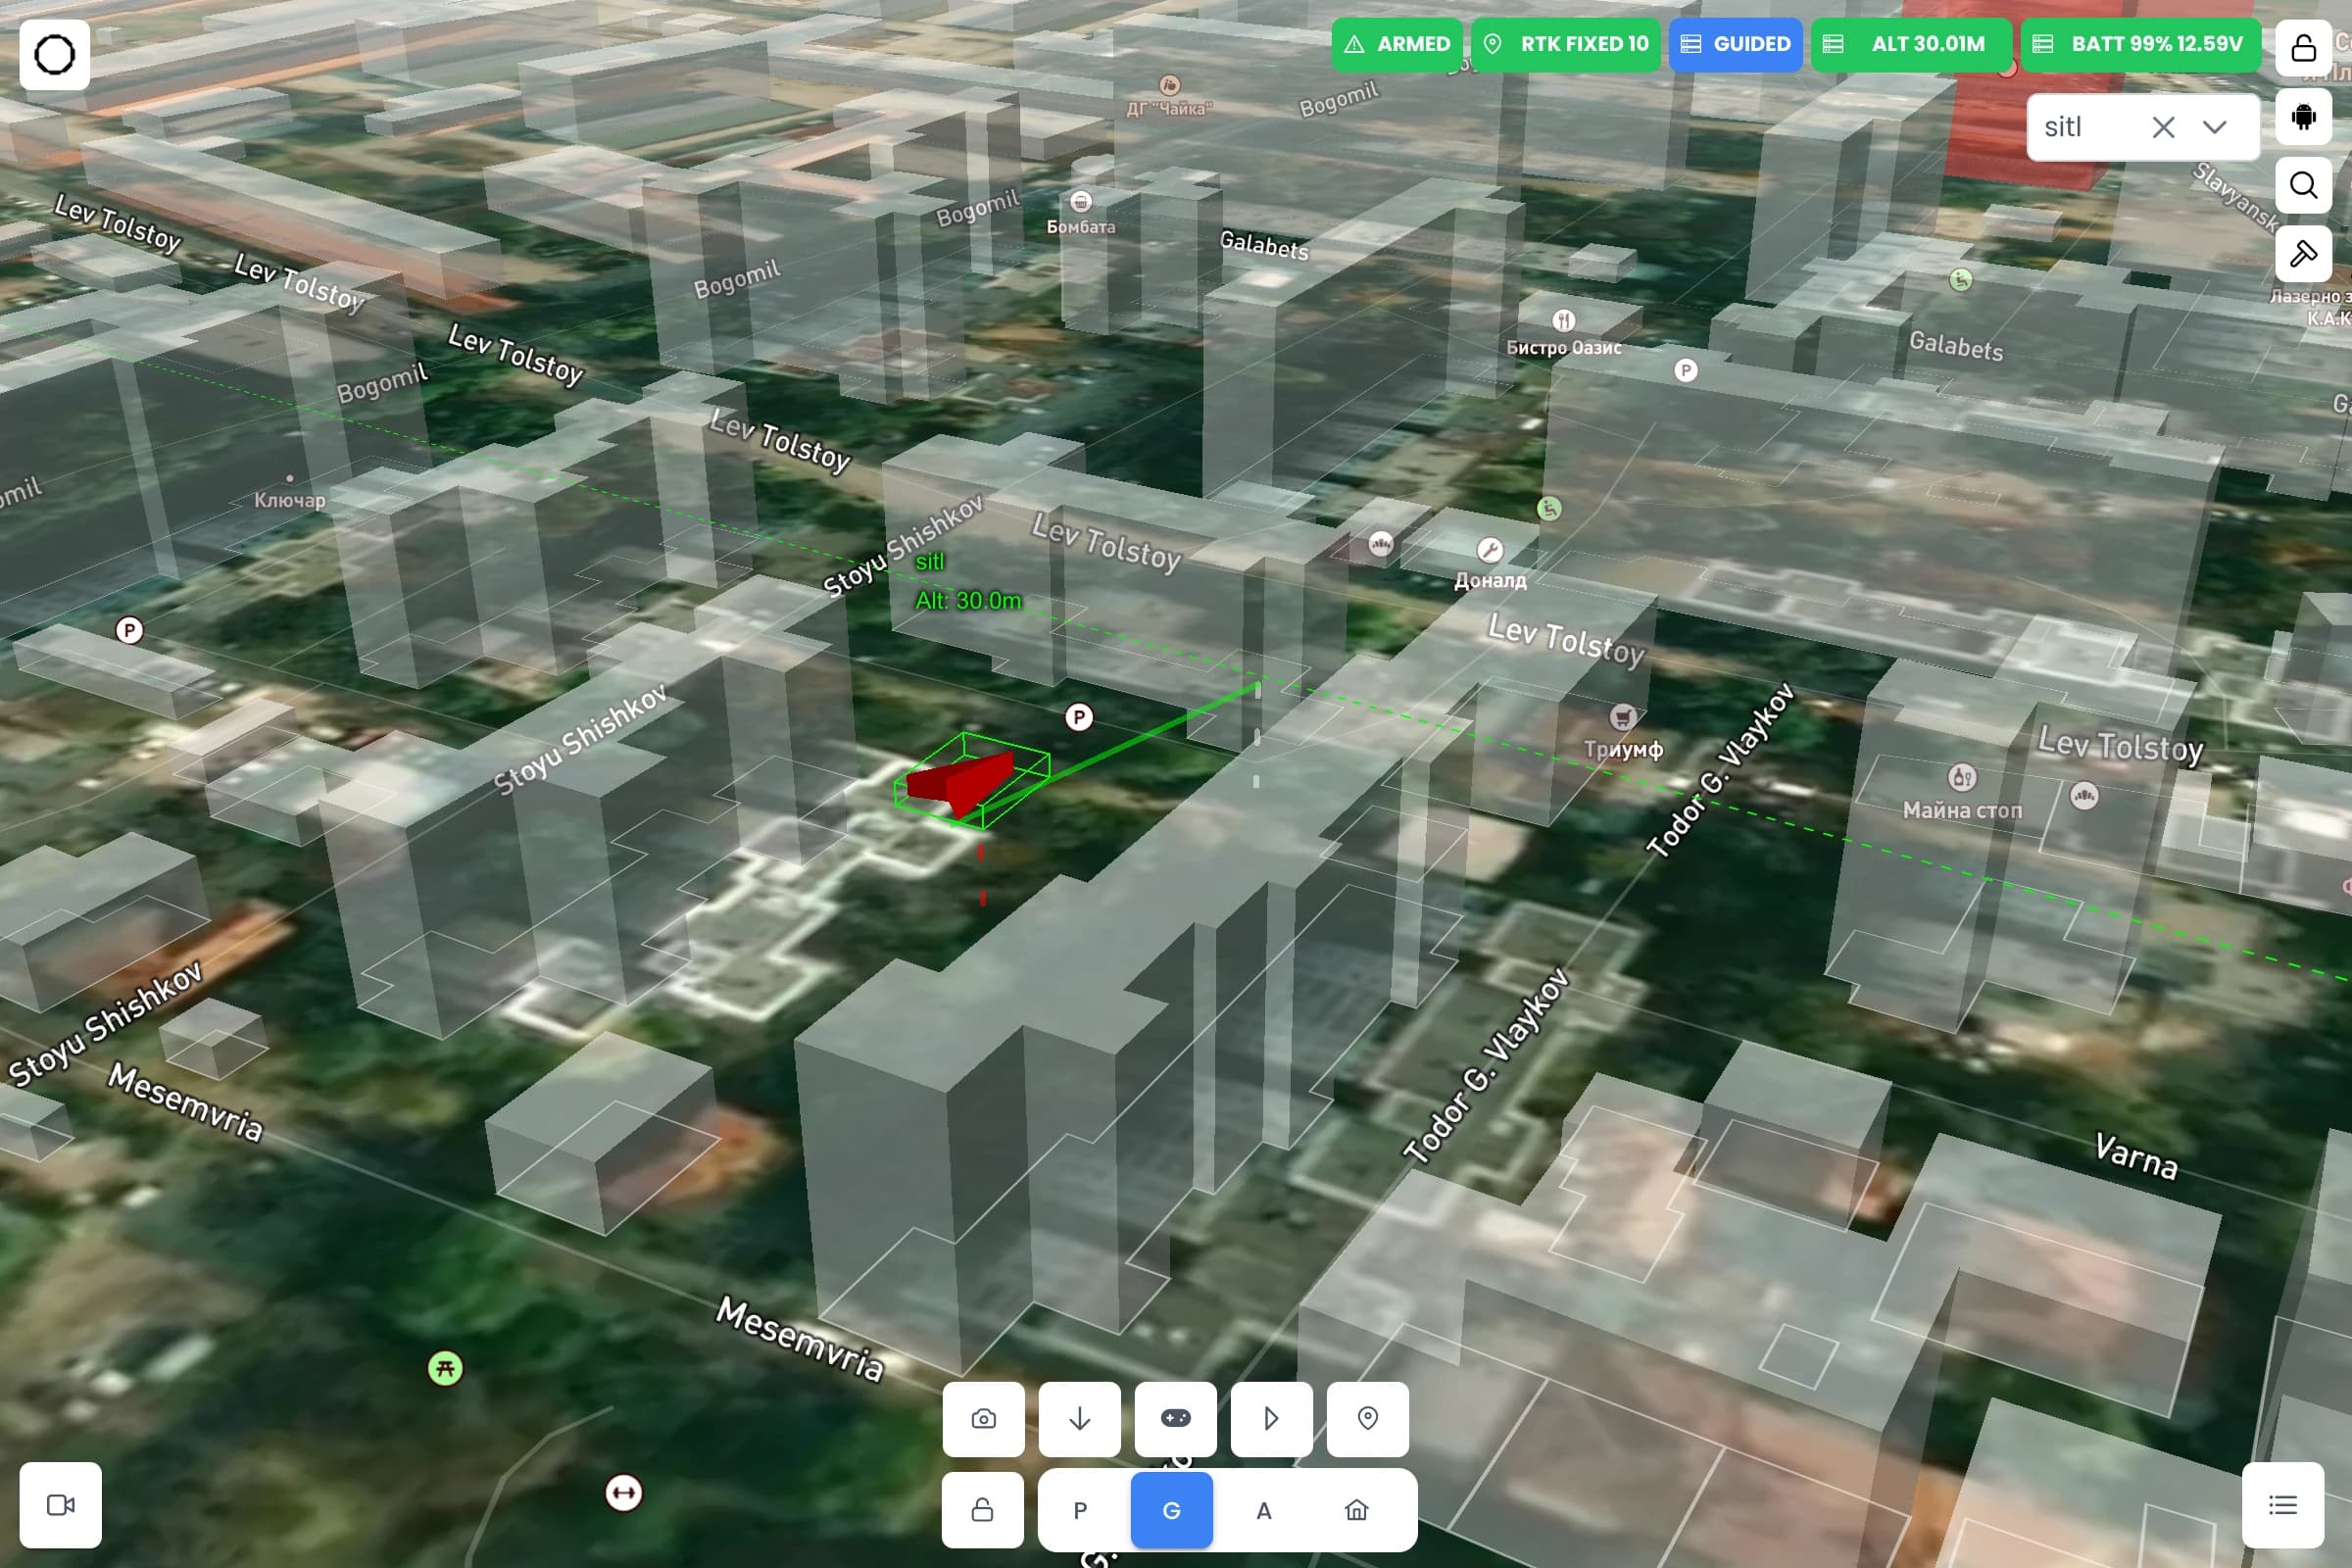Clear the sitl selection with X
Screen dimensions: 2352x1568
tap(2163, 127)
